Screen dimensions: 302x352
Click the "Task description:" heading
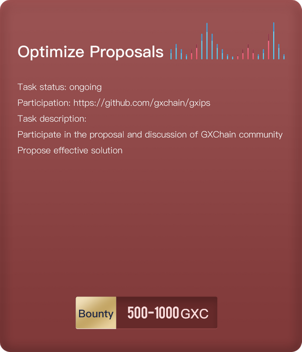[x=52, y=118]
